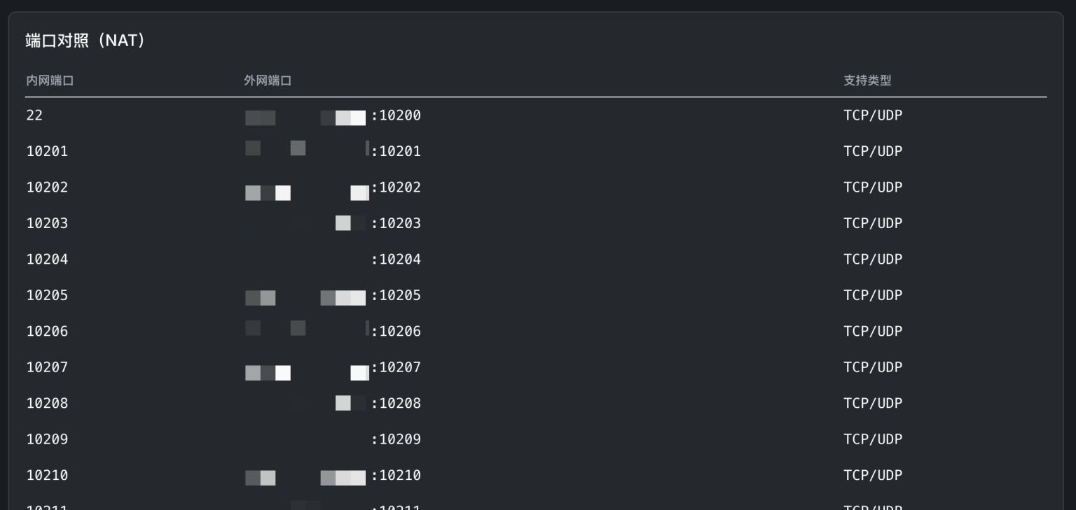Click internal port 10206 in the list

pyautogui.click(x=47, y=331)
